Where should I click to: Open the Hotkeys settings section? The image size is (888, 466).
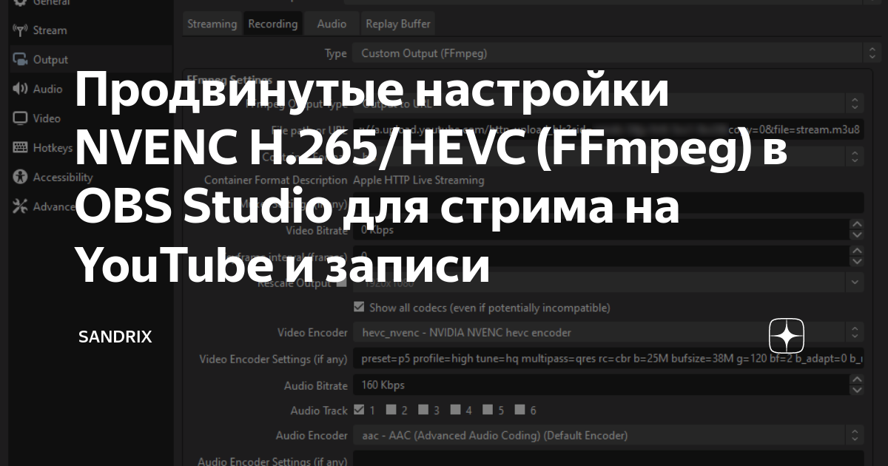[44, 147]
